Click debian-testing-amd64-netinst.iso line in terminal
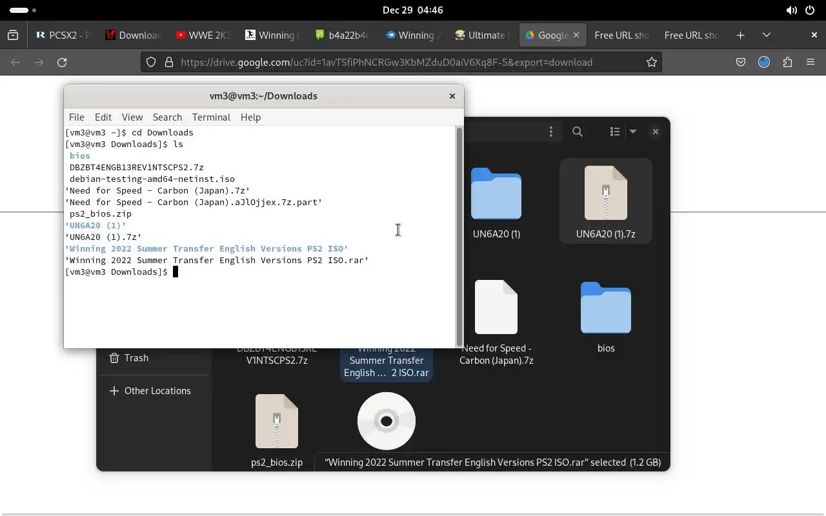Screen dimensions: 826x516 pos(152,179)
